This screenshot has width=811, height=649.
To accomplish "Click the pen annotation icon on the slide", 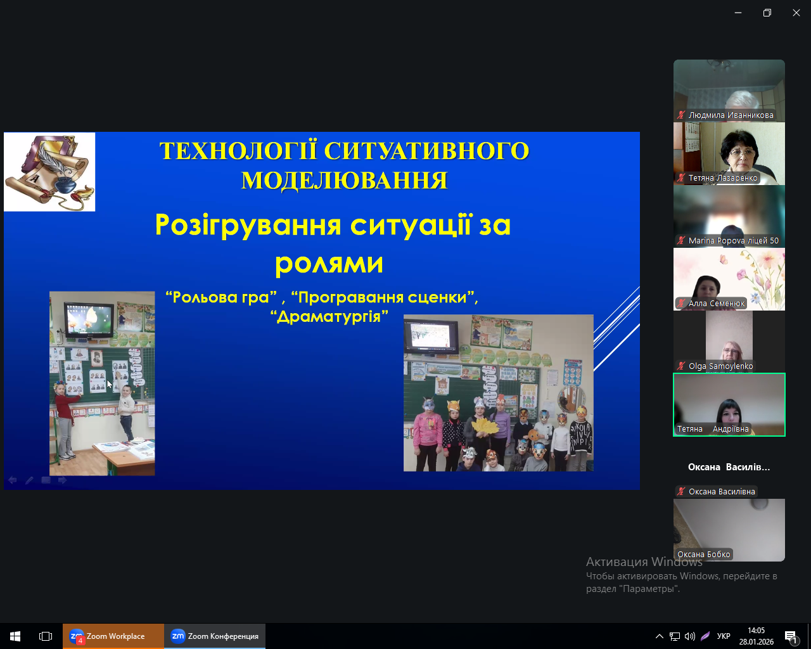I will pos(29,480).
